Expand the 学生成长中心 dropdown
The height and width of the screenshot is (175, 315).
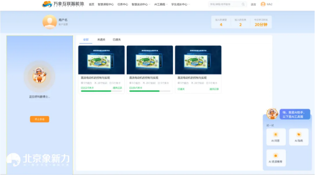(180, 5)
